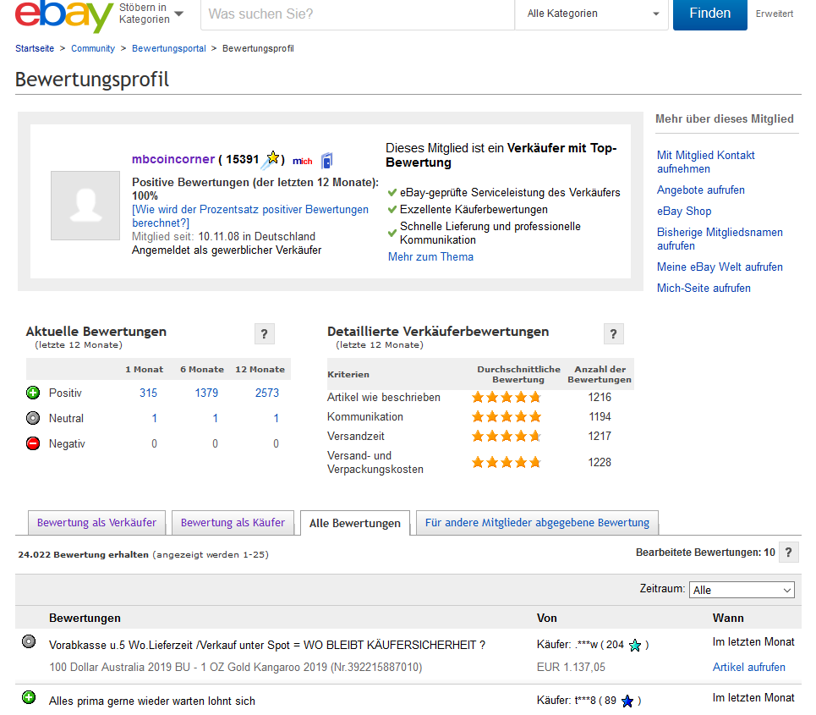Expand the Stöbern in Kategorien menu
816x715 pixels.
pyautogui.click(x=152, y=14)
